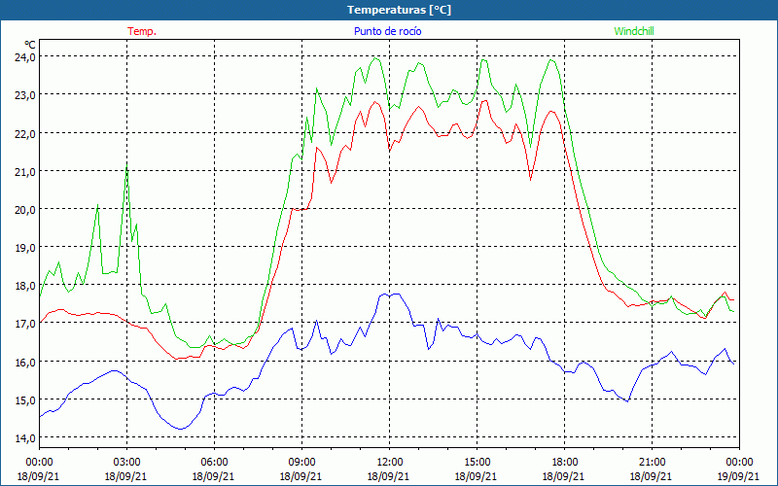Click the blue dew point peak at 12:00
Viewport: 778px width, 486px height.
tap(392, 295)
